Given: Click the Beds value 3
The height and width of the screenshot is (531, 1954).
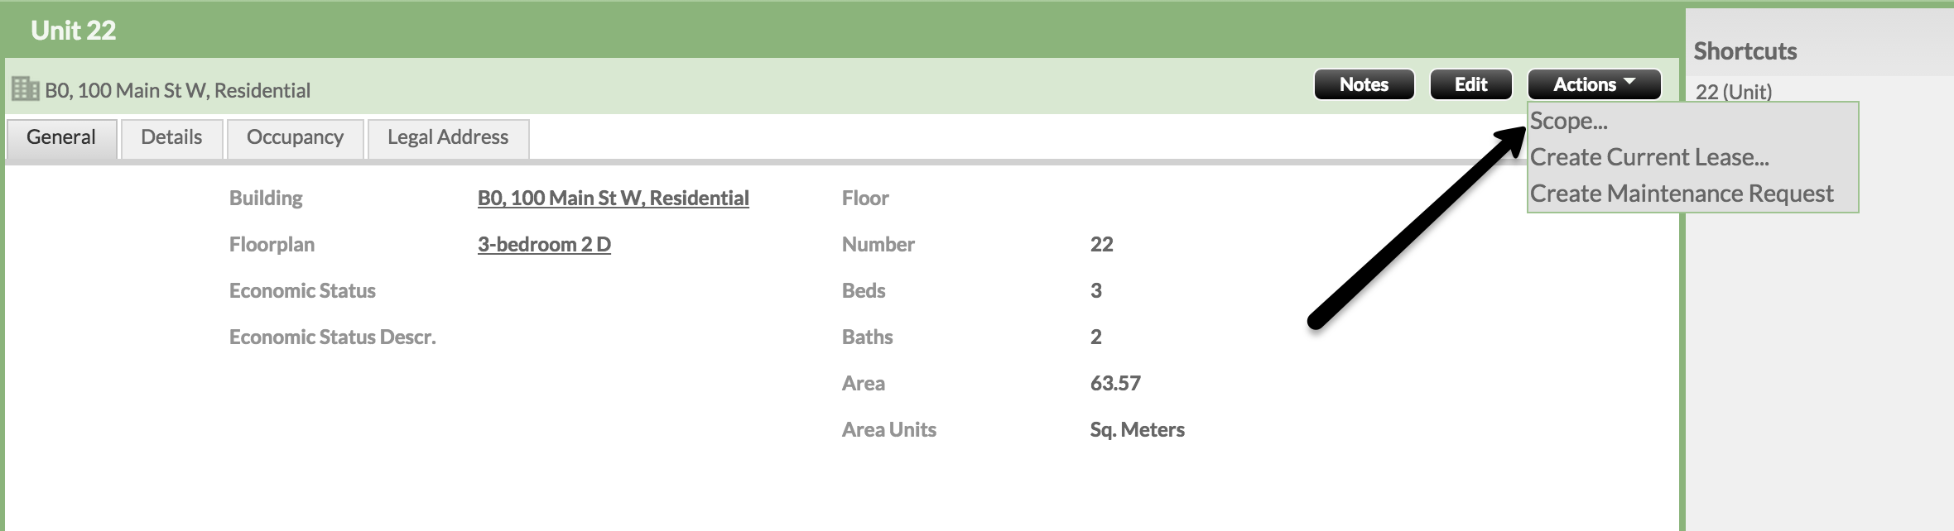Looking at the screenshot, I should [1096, 291].
